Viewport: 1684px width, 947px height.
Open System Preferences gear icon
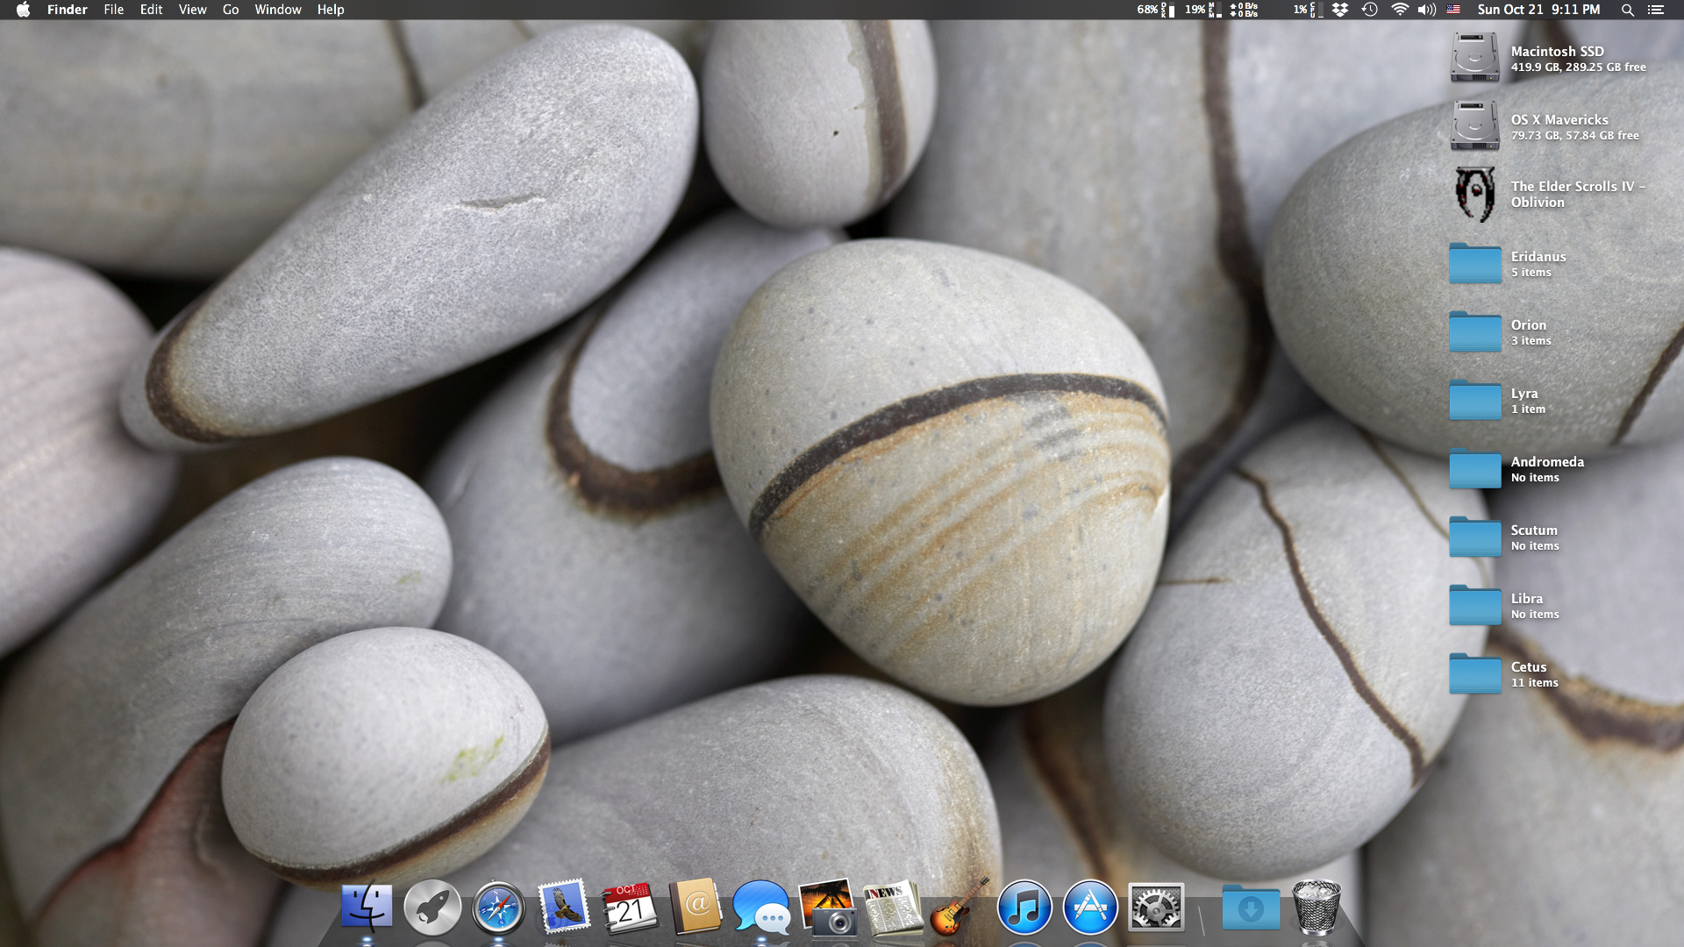[x=1155, y=908]
